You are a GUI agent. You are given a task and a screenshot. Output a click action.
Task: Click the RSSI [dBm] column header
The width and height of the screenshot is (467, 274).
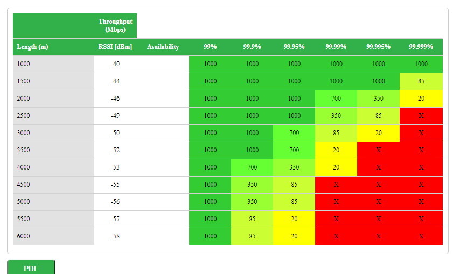click(x=115, y=47)
